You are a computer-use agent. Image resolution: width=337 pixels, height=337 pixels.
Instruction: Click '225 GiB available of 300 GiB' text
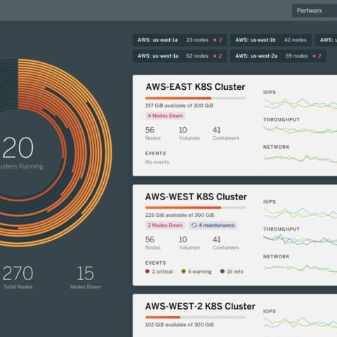tap(180, 215)
